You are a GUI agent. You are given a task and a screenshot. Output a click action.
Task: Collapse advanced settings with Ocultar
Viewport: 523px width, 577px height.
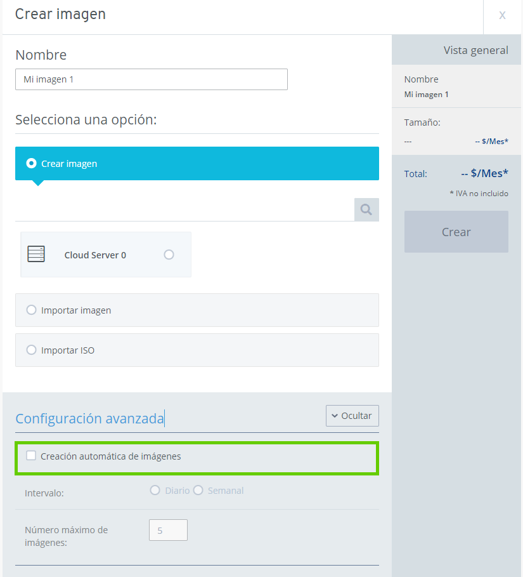tap(352, 416)
